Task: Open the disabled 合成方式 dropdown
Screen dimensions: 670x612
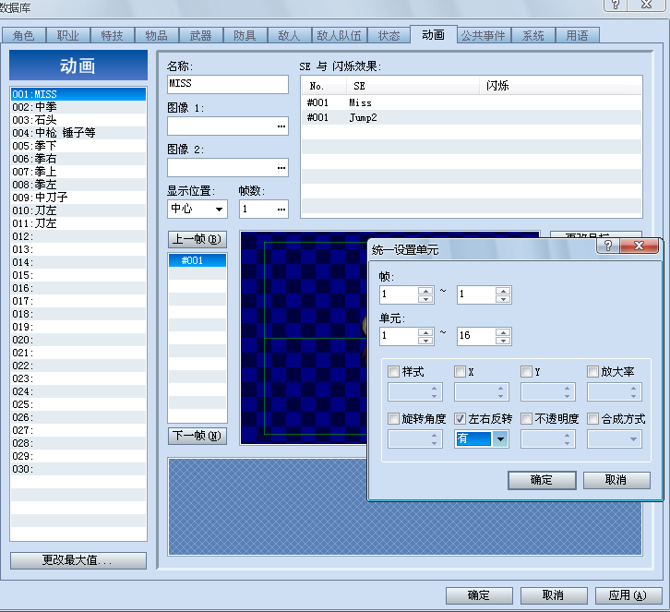Action: click(615, 438)
